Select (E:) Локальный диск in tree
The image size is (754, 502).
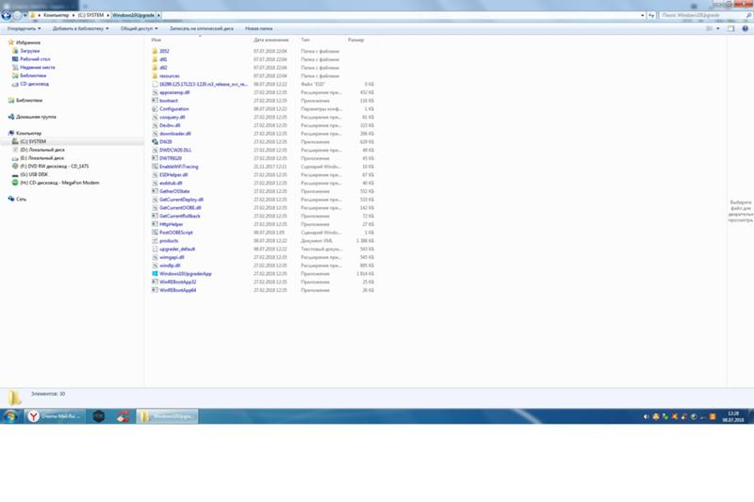pos(41,157)
